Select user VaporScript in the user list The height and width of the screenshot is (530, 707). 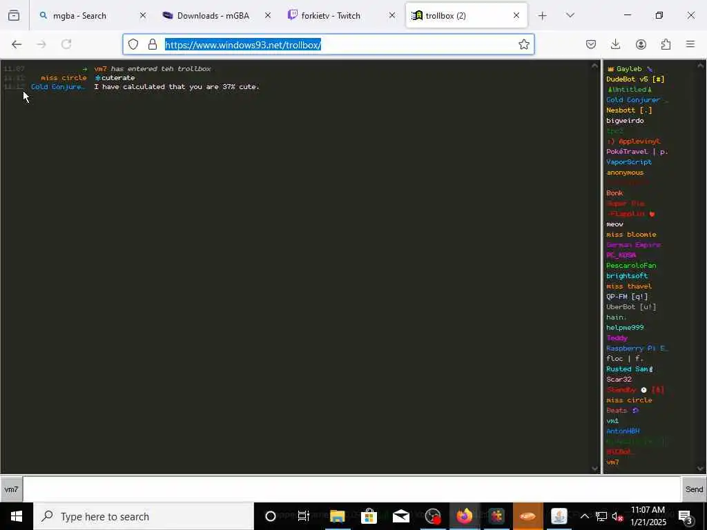(x=629, y=162)
